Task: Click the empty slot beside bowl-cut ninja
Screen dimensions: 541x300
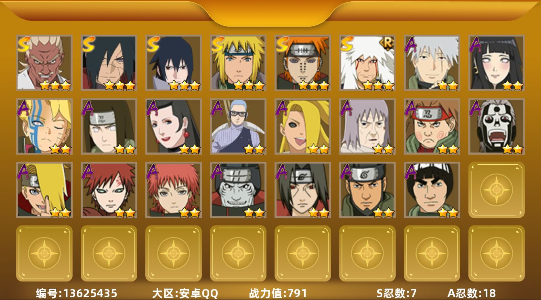Action: click(496, 190)
